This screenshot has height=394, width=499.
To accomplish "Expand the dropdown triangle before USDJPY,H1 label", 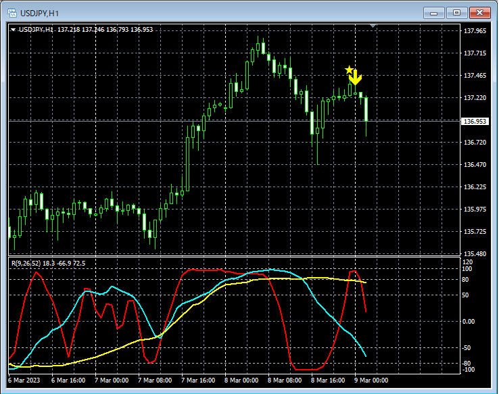I will click(13, 30).
